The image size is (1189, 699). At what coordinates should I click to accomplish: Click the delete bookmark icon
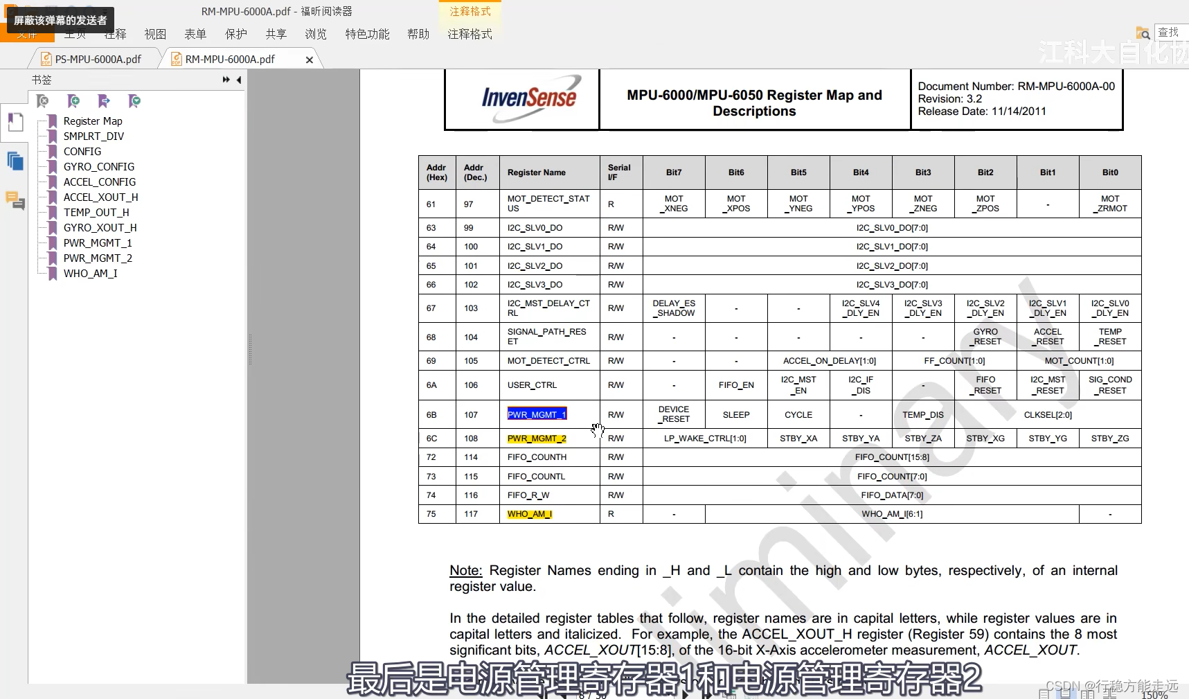point(43,101)
